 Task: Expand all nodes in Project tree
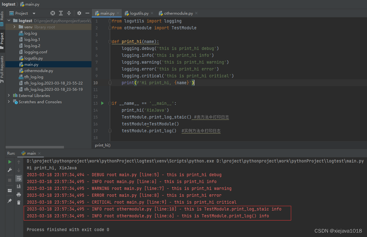click(x=61, y=13)
